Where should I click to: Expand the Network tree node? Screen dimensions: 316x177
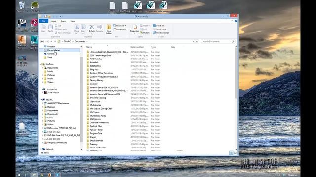(41, 149)
